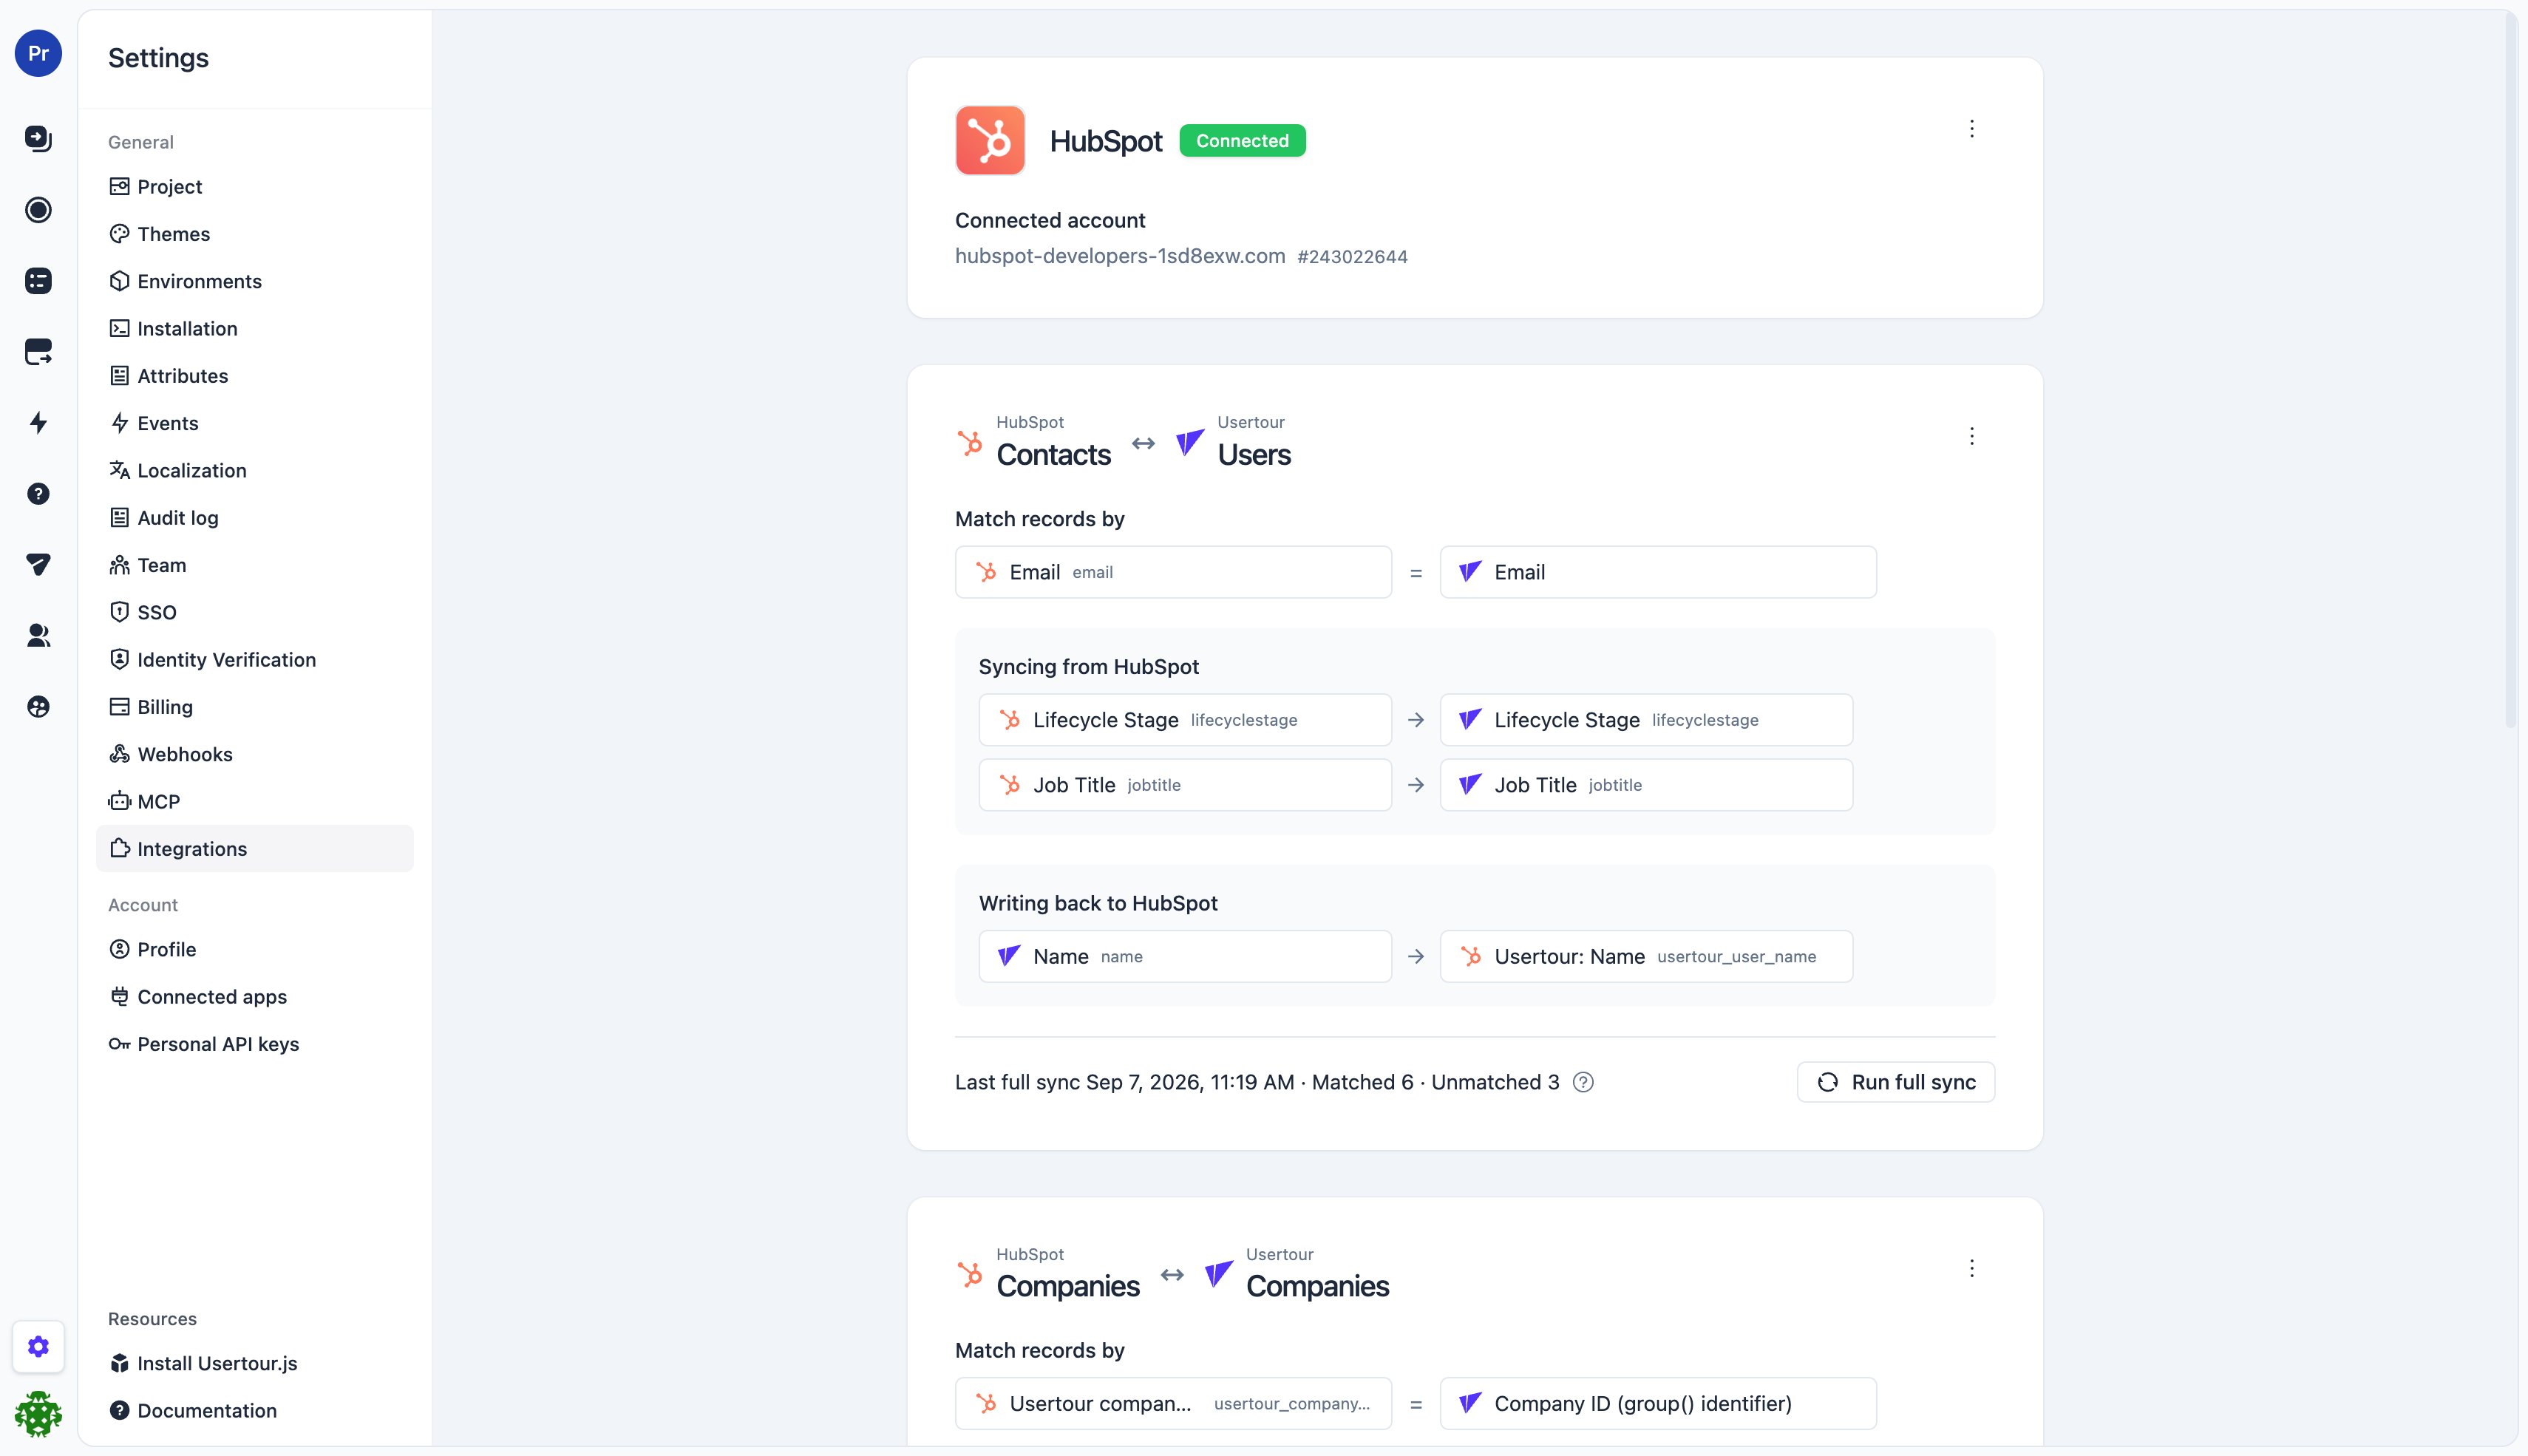Open the banner icon in left rail
The height and width of the screenshot is (1456, 2528).
[38, 351]
